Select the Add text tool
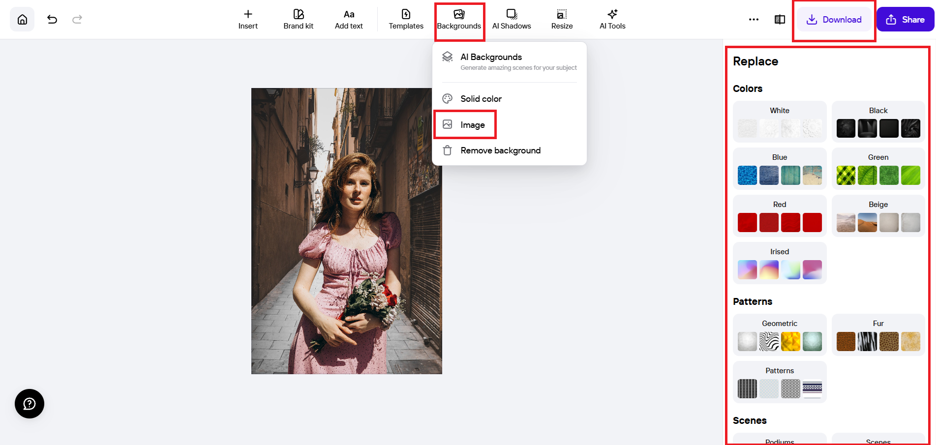This screenshot has height=445, width=936. click(x=349, y=20)
